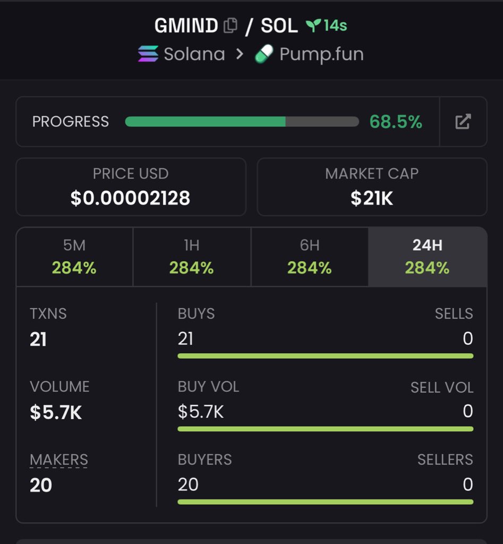Click the GMIND token name
The image size is (503, 544).
tap(186, 25)
